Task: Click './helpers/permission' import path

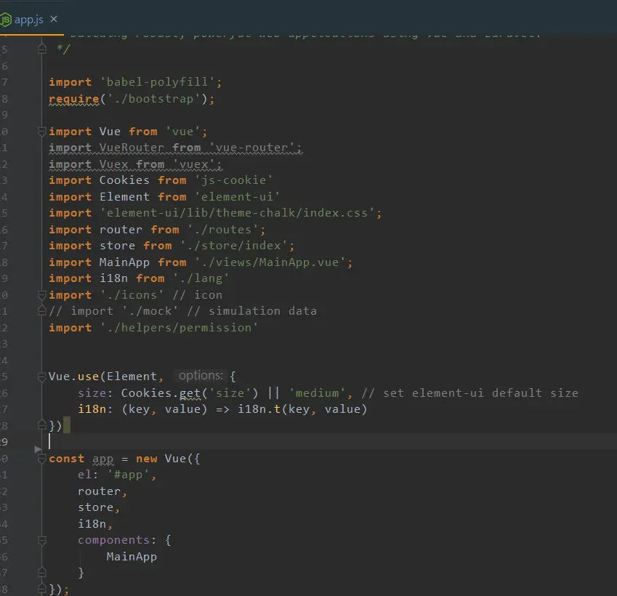Action: click(179, 328)
